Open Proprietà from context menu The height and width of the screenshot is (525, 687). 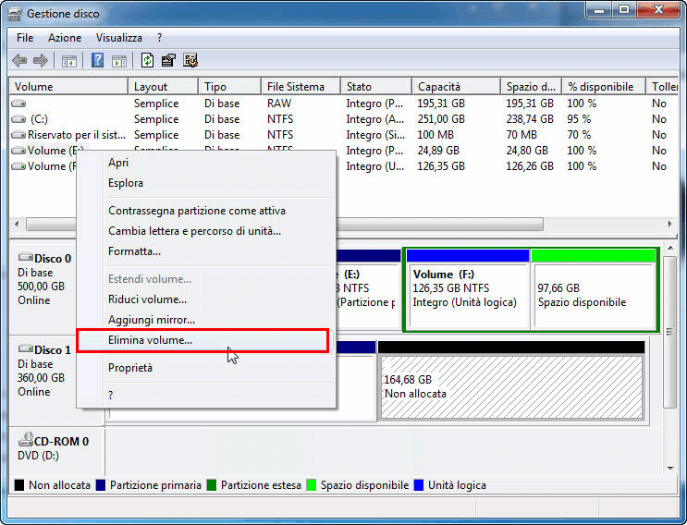(x=206, y=368)
